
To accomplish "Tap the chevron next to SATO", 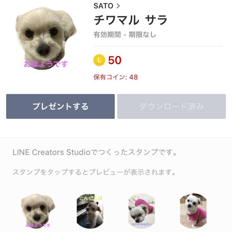I will tap(118, 6).
